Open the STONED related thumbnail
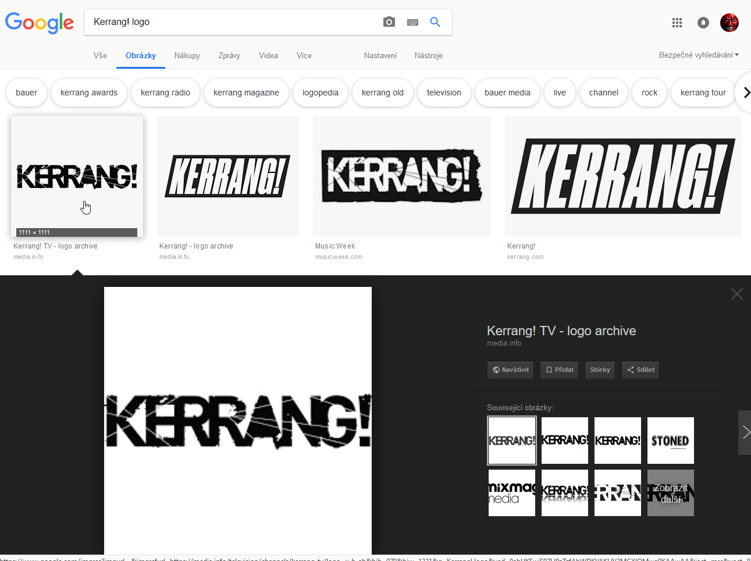Viewport: 751px width, 561px height. [x=671, y=441]
